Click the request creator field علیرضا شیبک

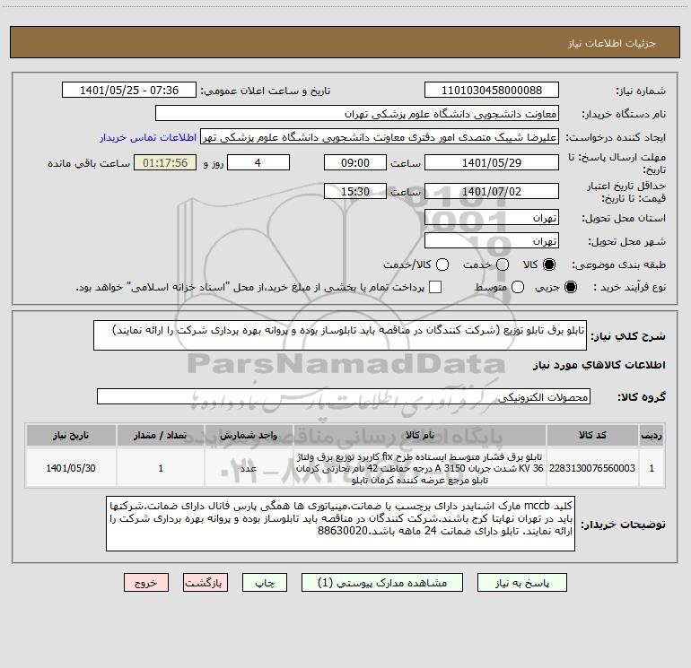pos(380,137)
